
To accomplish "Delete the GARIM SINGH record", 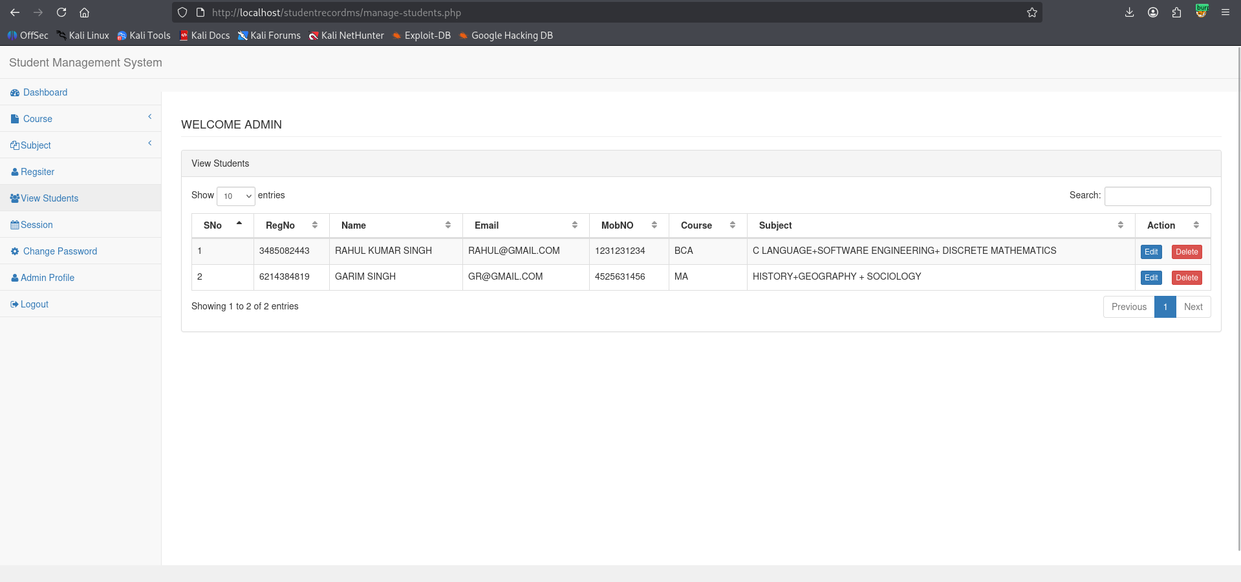I will [x=1187, y=278].
